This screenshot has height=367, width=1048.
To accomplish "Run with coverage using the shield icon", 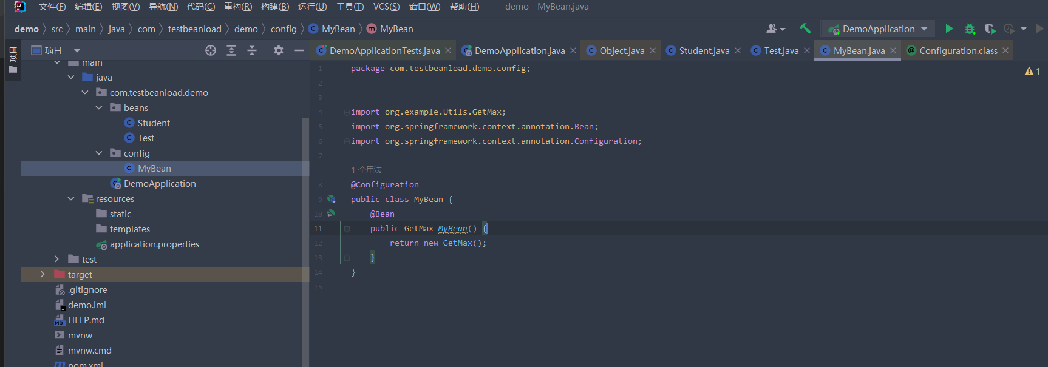I will click(990, 29).
